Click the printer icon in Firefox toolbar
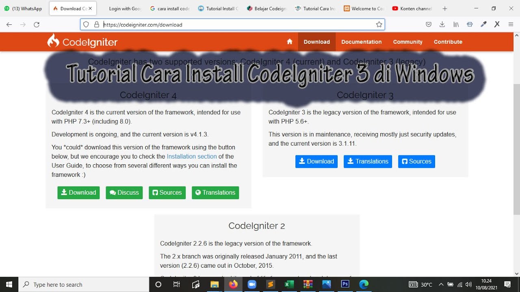 (x=470, y=25)
